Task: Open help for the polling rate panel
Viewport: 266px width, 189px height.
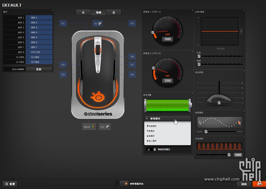Action: [244, 137]
